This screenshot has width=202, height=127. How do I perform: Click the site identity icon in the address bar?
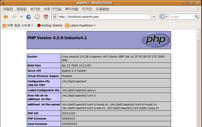(x=55, y=17)
